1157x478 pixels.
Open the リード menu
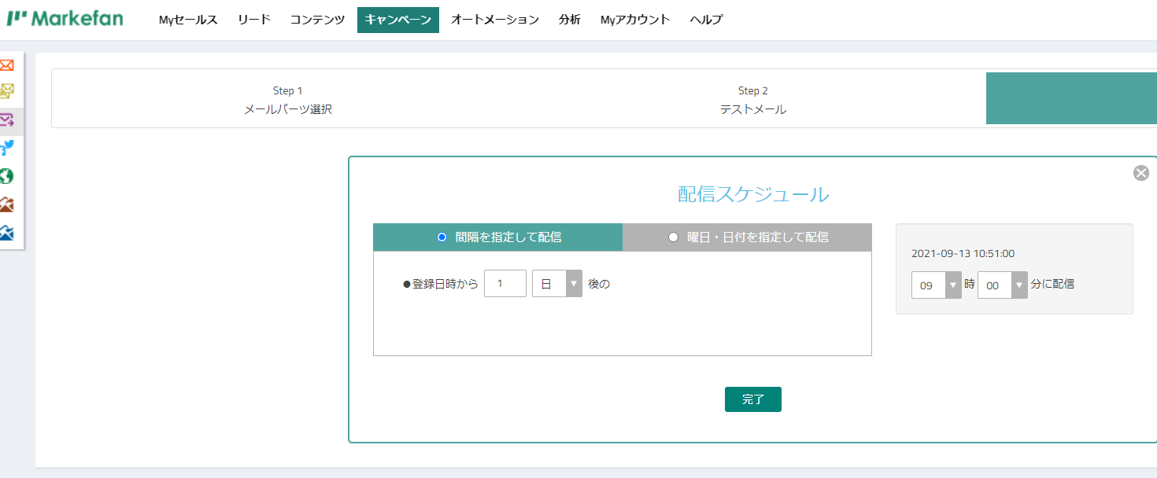pos(253,20)
